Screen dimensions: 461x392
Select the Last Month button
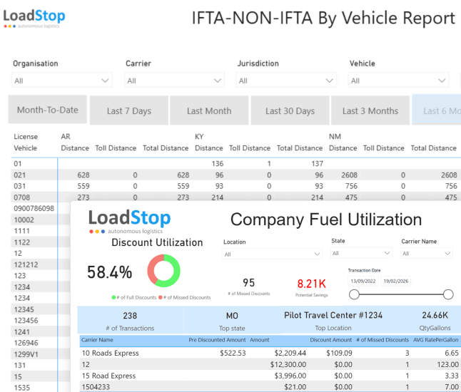coord(209,110)
